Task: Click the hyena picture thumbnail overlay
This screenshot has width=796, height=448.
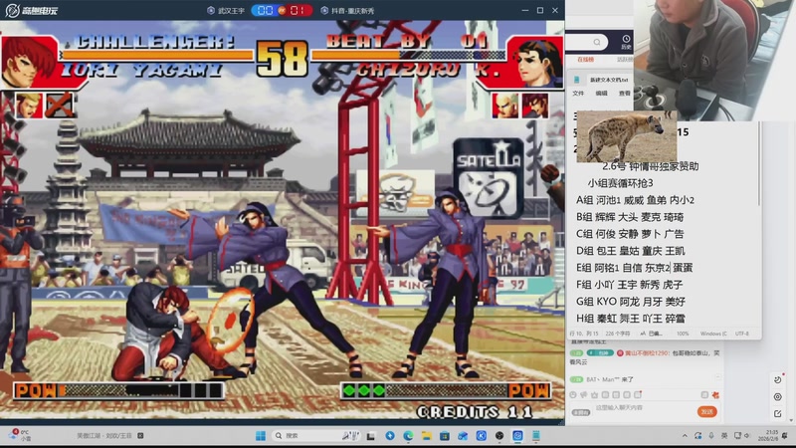Action: (627, 136)
